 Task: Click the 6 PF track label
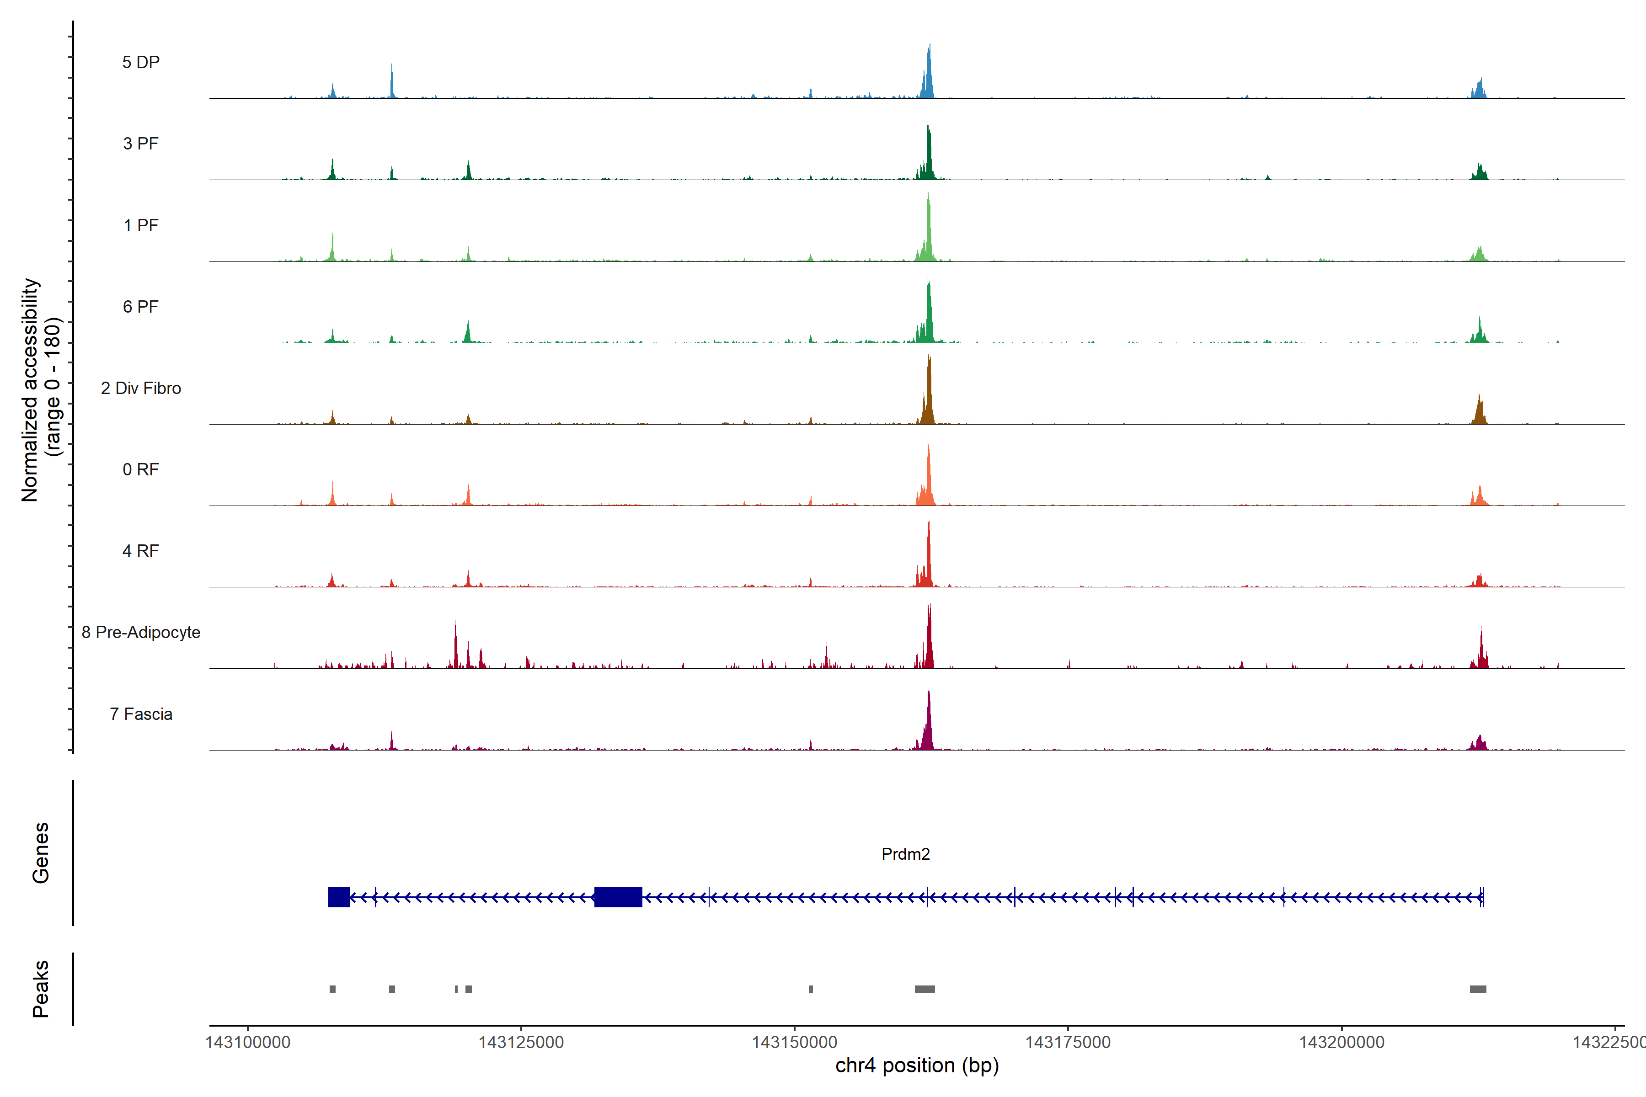(141, 306)
